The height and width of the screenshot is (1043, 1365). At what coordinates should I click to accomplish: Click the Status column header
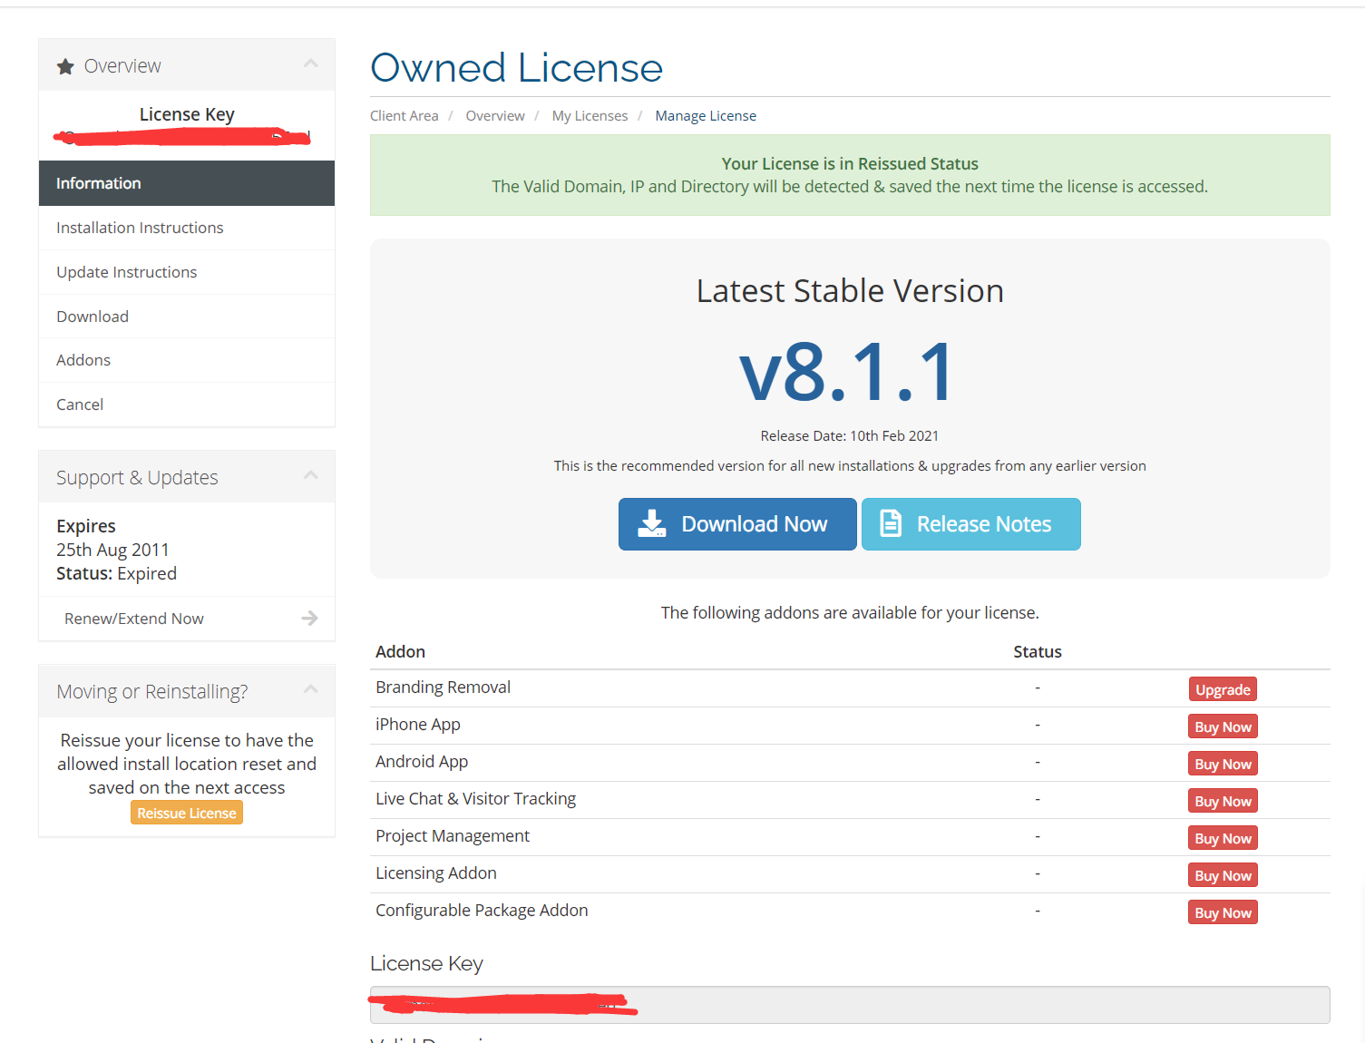tap(1038, 652)
